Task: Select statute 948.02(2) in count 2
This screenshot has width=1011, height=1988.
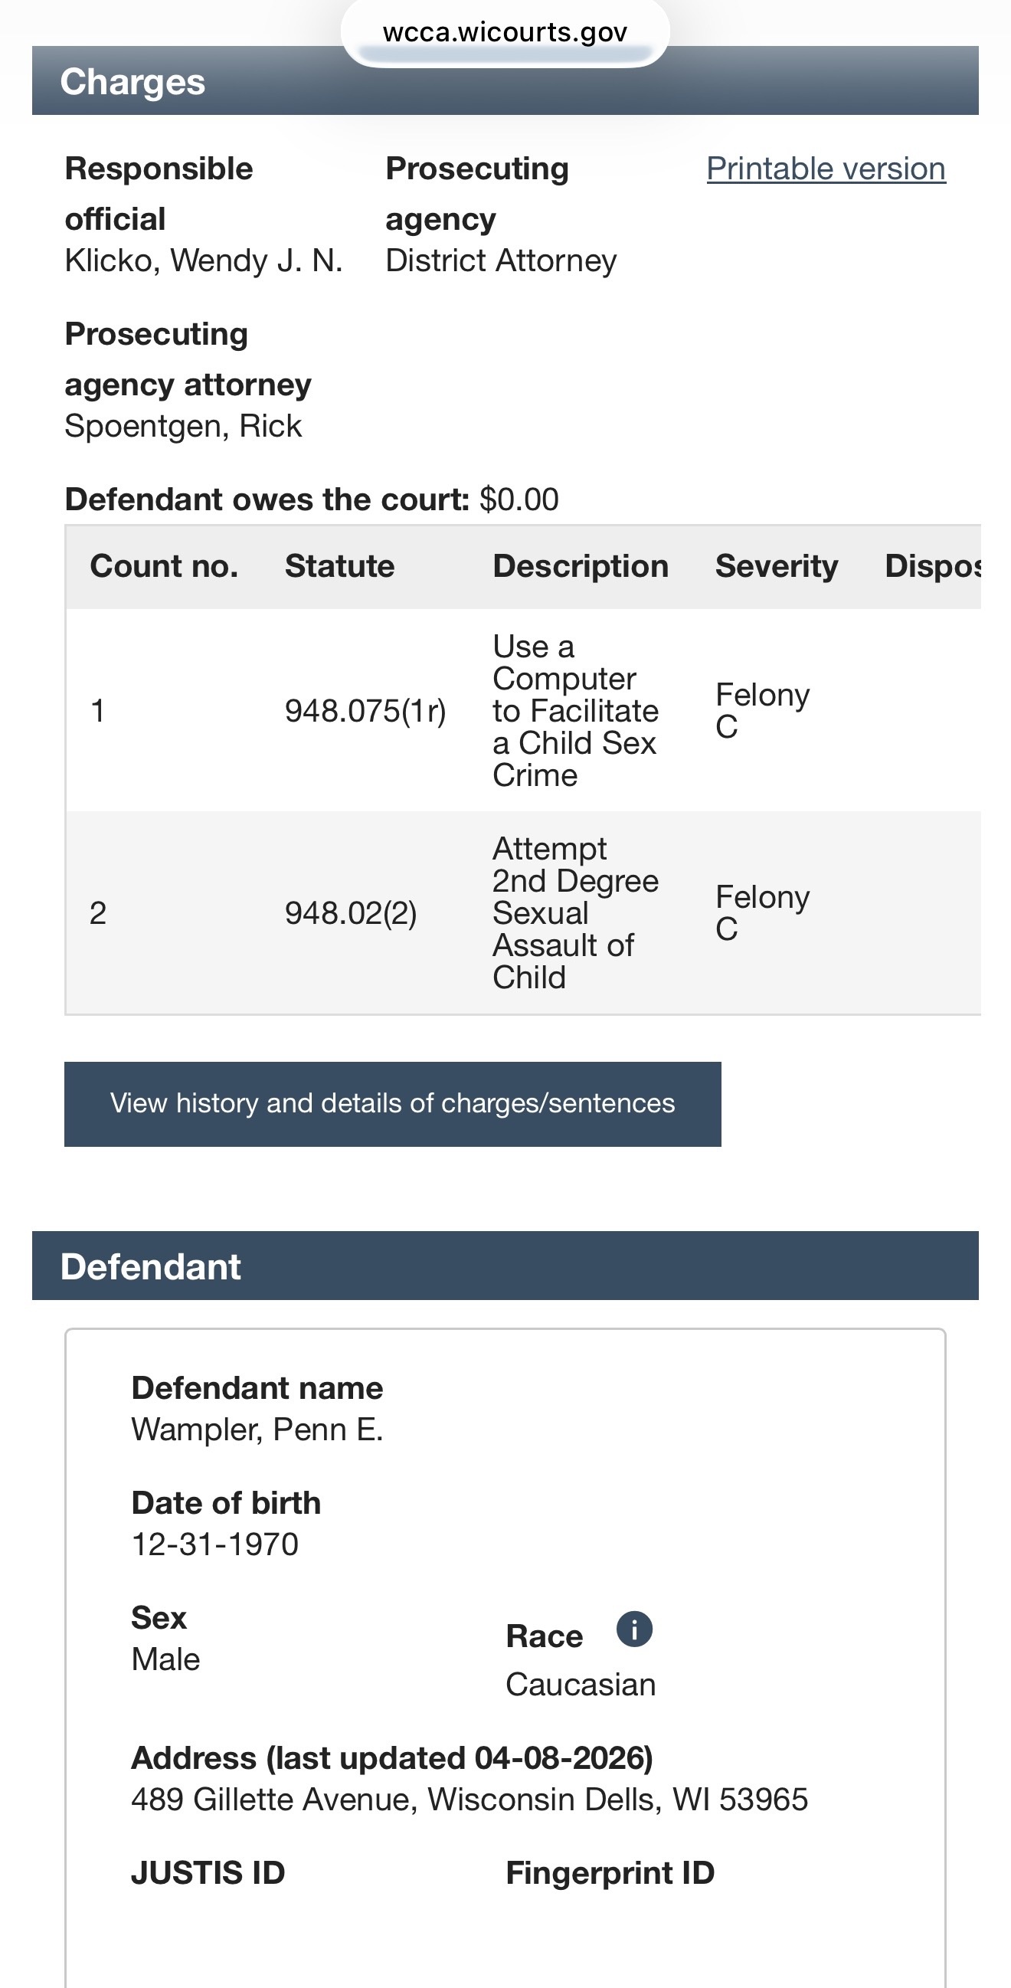Action: coord(350,913)
